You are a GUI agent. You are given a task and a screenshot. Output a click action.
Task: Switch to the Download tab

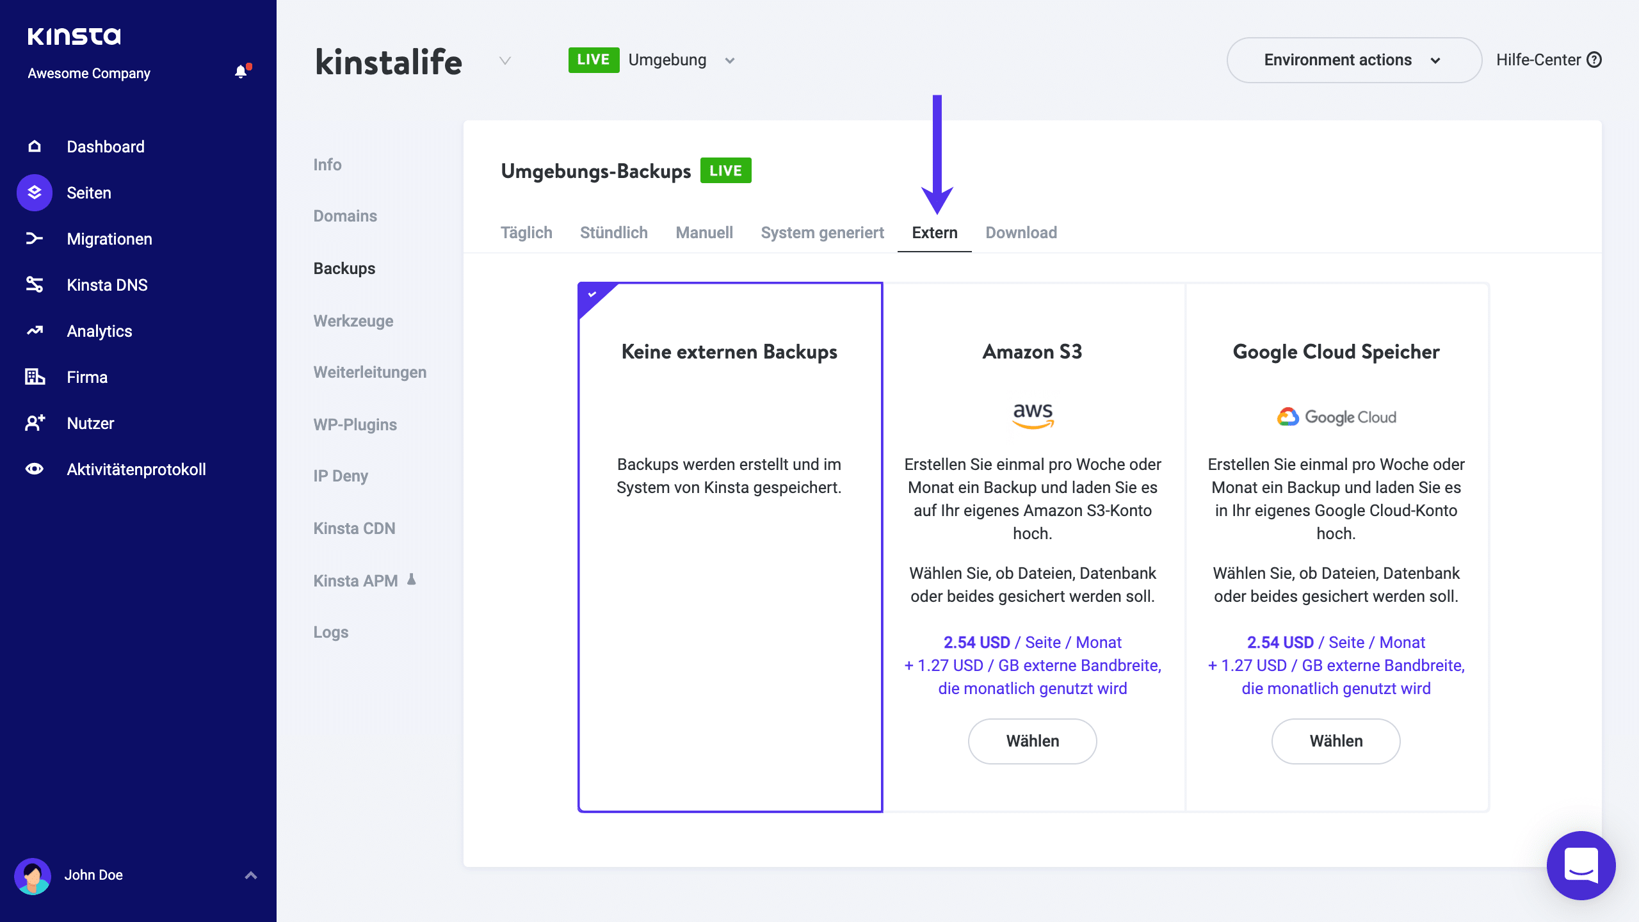pos(1021,232)
